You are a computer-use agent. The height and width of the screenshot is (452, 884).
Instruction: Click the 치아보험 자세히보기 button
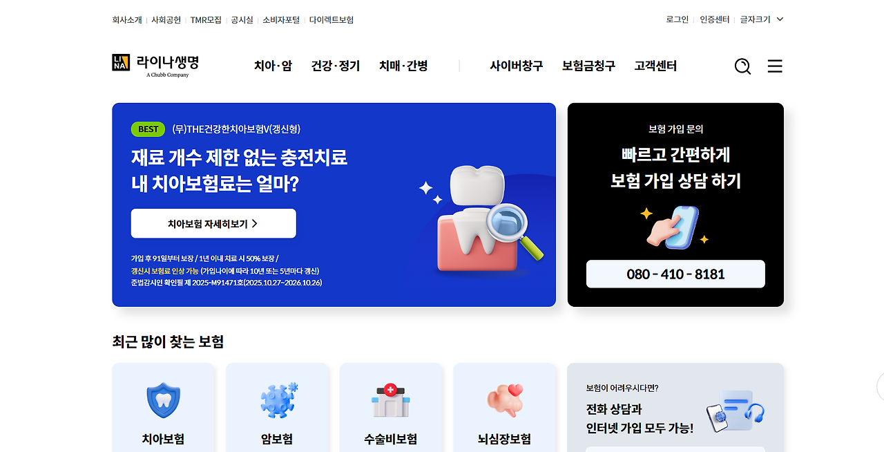click(213, 223)
